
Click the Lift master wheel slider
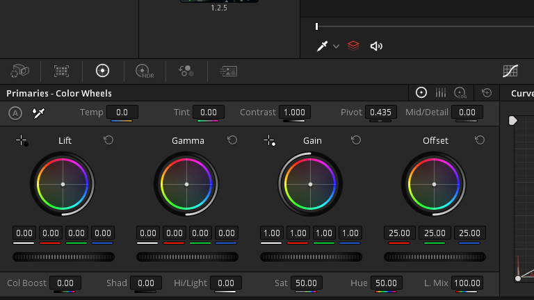click(x=63, y=257)
